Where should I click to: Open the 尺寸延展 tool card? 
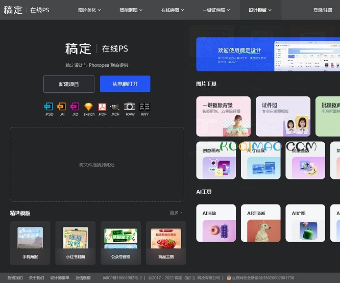(261, 161)
